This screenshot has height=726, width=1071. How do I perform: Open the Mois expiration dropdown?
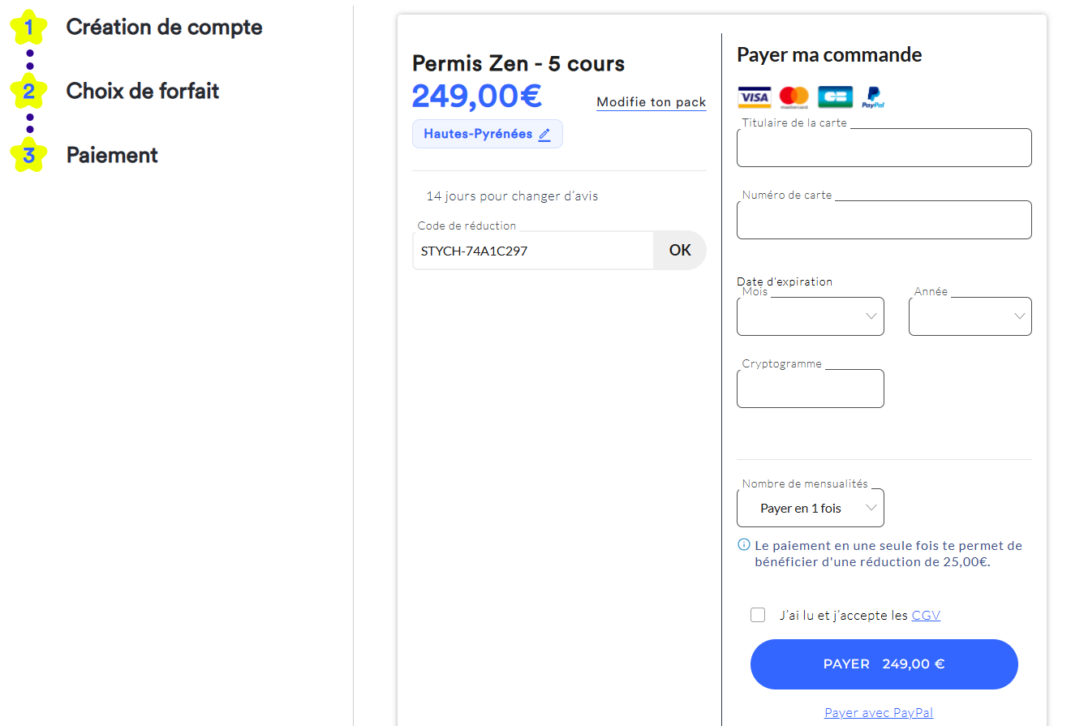coord(810,316)
